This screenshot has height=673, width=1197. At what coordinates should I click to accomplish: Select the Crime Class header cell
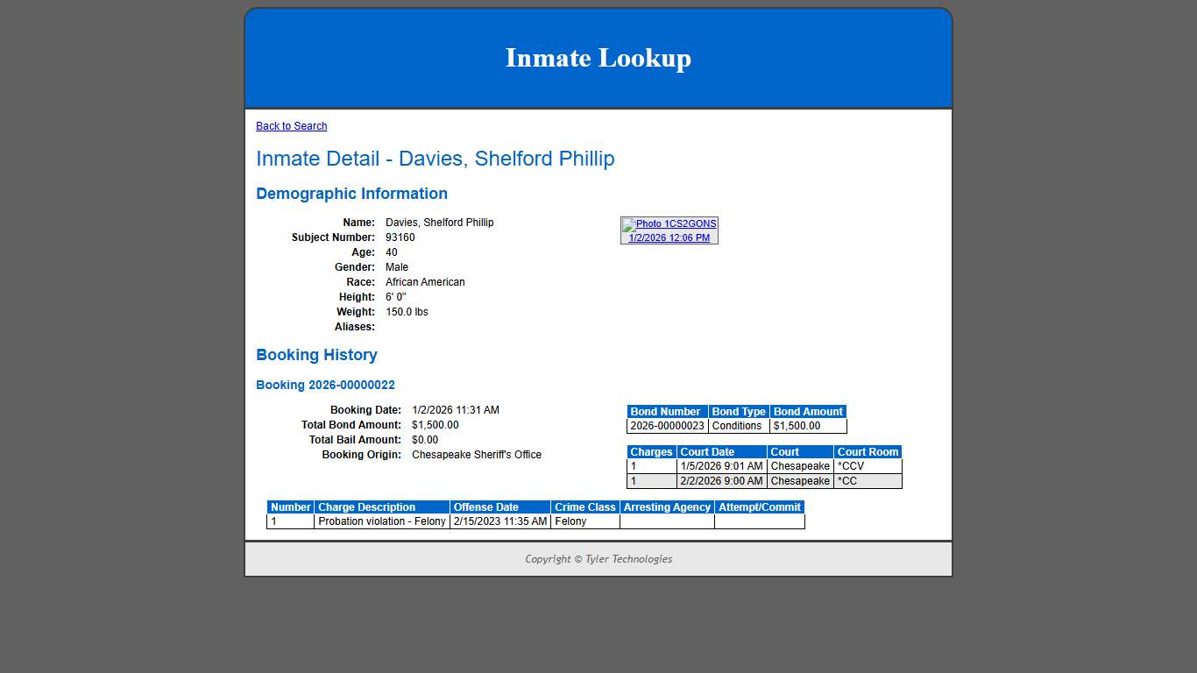584,507
